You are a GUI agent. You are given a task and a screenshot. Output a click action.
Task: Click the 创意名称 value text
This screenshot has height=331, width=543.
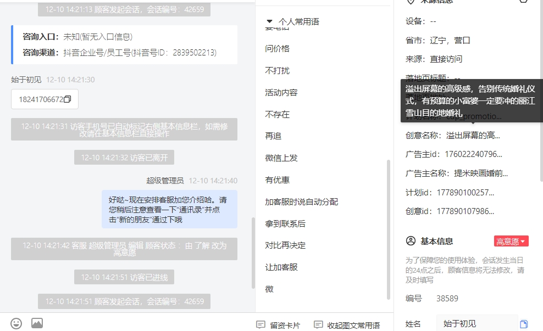(x=473, y=135)
